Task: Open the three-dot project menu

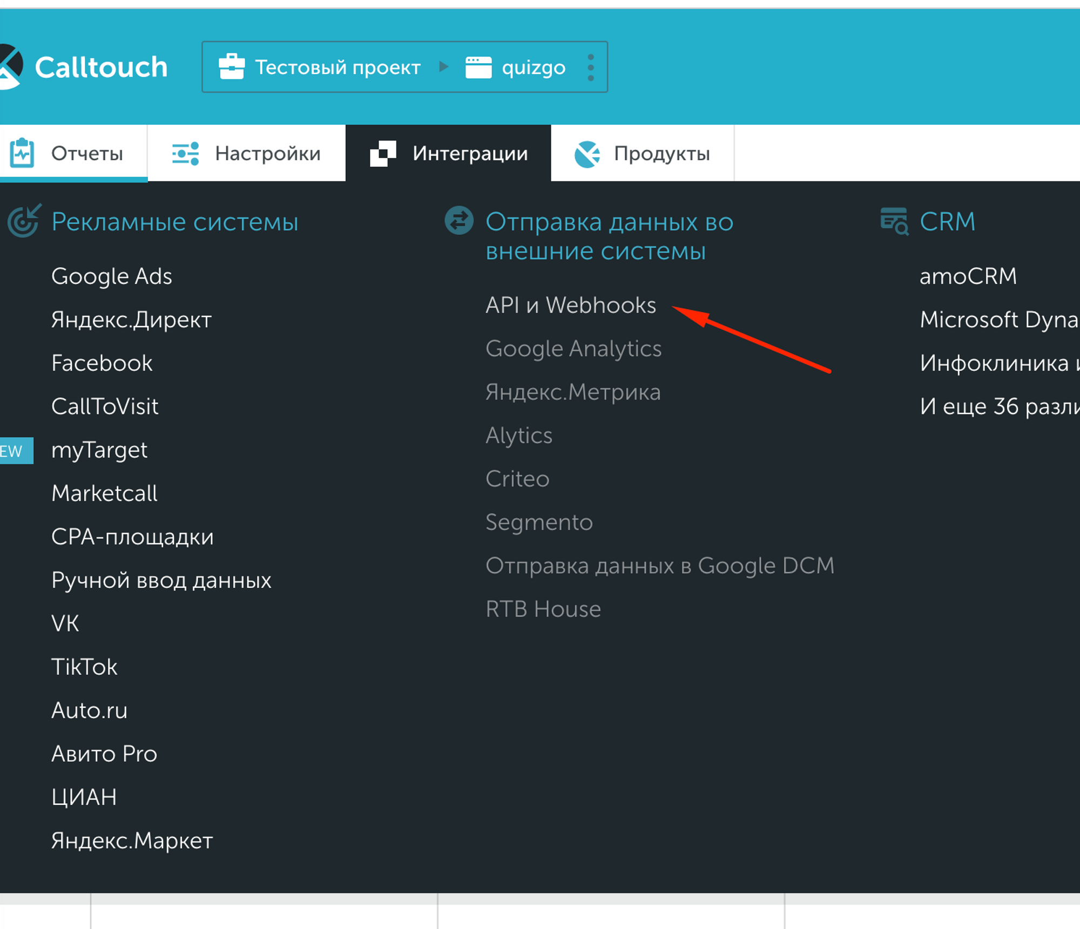Action: coord(591,67)
